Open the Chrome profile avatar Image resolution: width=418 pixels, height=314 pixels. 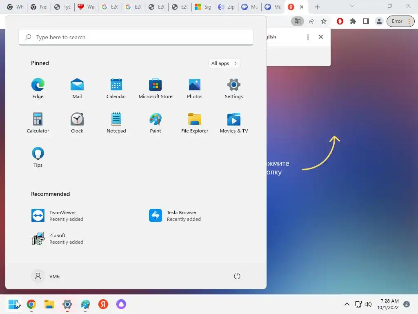click(x=379, y=21)
